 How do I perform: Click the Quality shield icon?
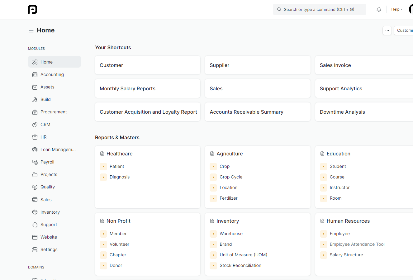point(35,187)
